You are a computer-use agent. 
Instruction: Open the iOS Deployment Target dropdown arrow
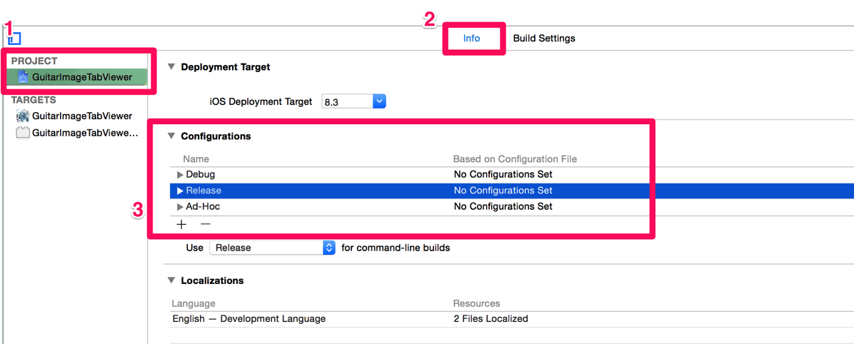tap(380, 101)
